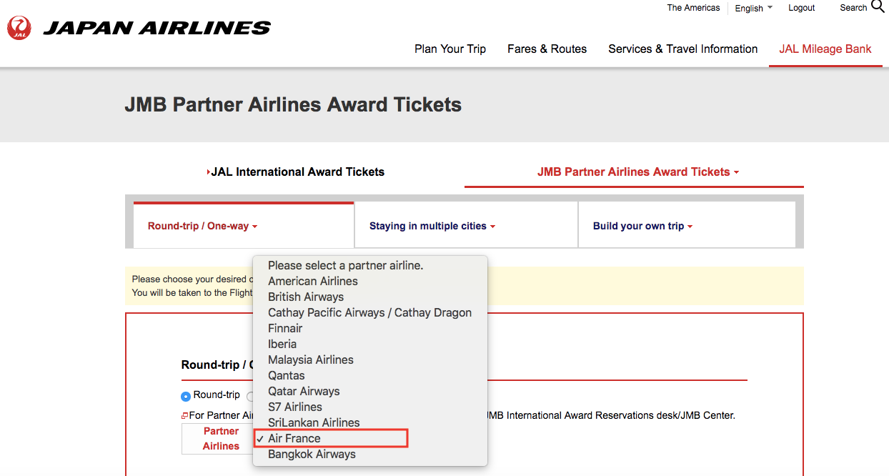Click The Americas region link
This screenshot has height=476, width=889.
click(x=693, y=8)
